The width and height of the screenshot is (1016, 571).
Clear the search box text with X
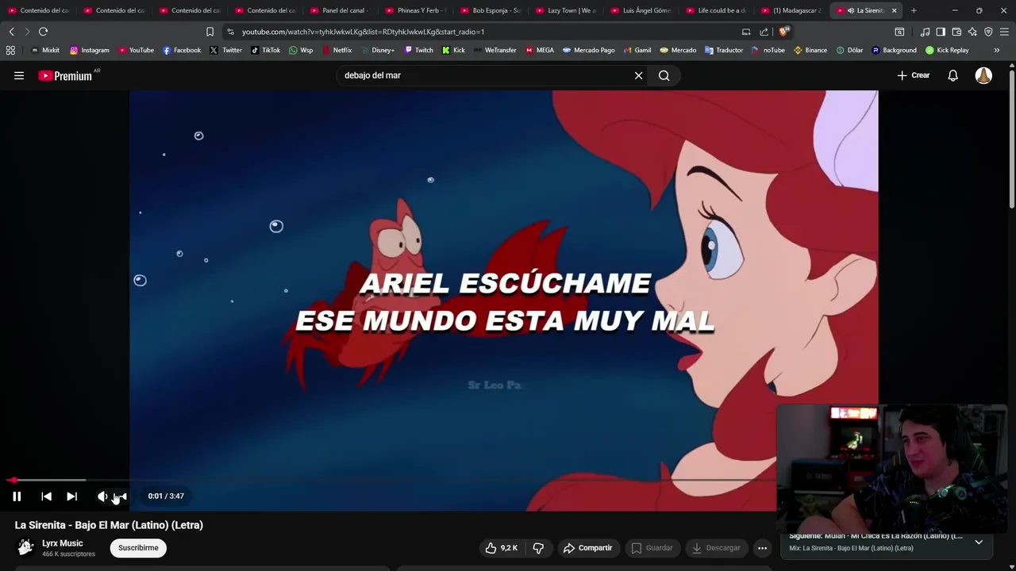point(638,75)
